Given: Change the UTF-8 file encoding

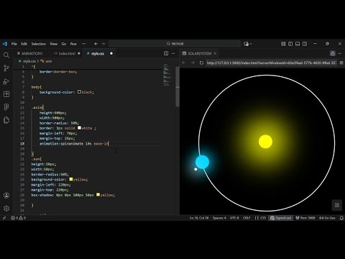Looking at the screenshot, I should [x=234, y=218].
